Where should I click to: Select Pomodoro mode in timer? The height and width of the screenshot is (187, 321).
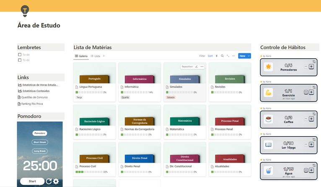pyautogui.click(x=40, y=133)
